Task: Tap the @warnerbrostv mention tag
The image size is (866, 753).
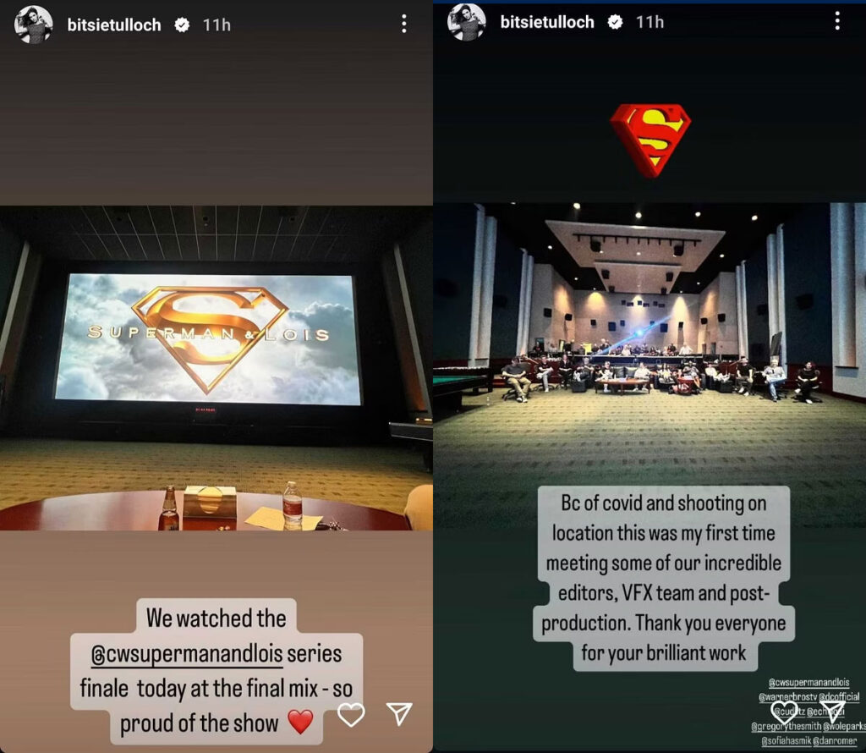Action: click(787, 697)
